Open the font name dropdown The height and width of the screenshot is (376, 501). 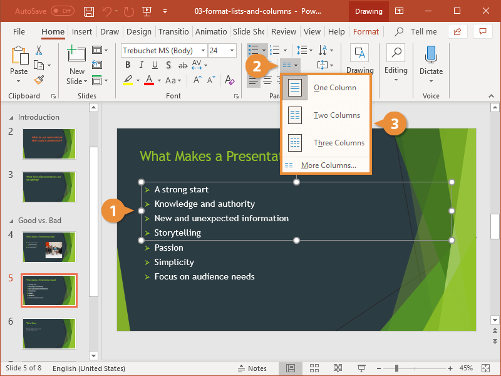click(202, 51)
